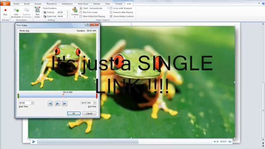Click the green trim start marker

[x=18, y=96]
